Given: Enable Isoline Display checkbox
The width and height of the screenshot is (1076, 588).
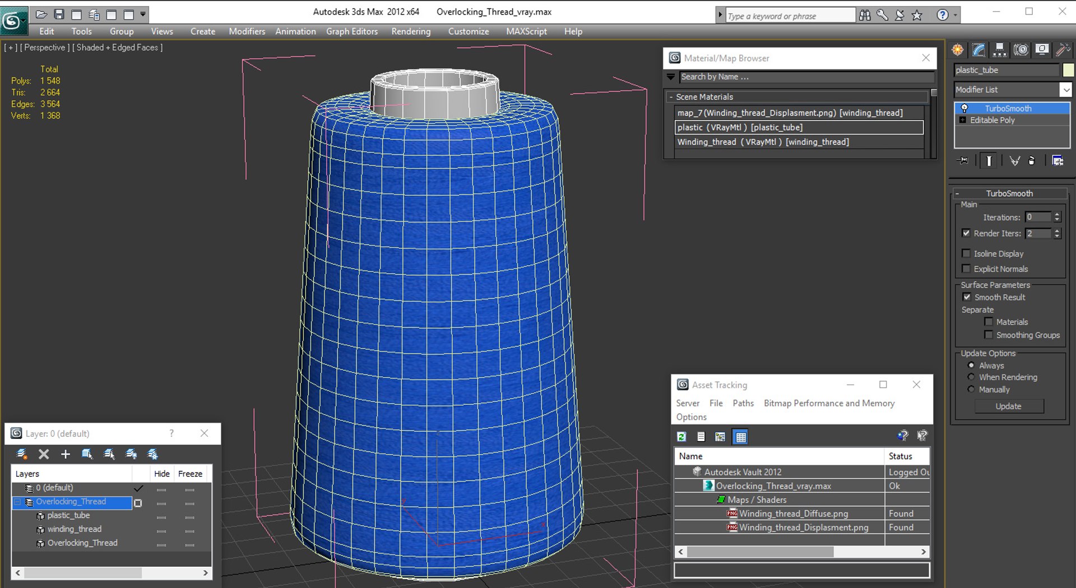Looking at the screenshot, I should 966,253.
